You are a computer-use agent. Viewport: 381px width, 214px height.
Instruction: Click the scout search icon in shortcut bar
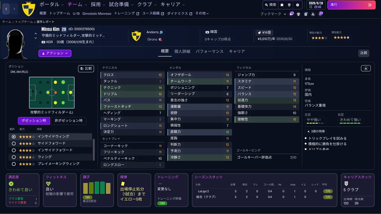313,14
